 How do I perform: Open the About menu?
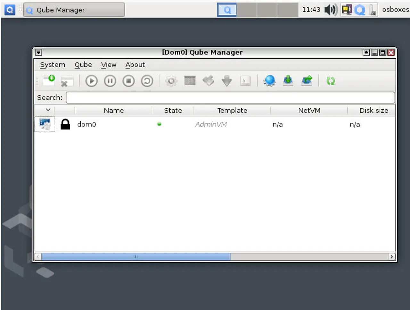click(135, 65)
